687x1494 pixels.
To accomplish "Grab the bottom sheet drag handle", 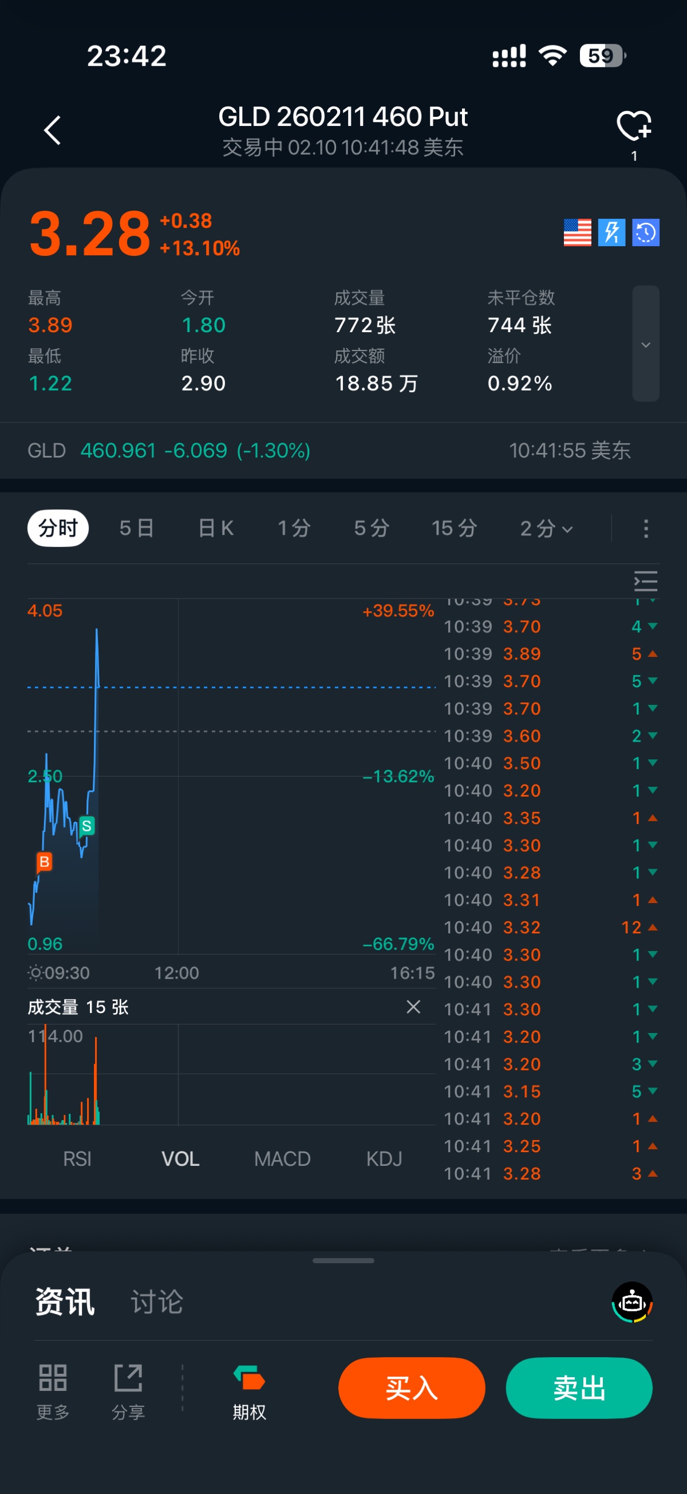I will (x=343, y=1260).
